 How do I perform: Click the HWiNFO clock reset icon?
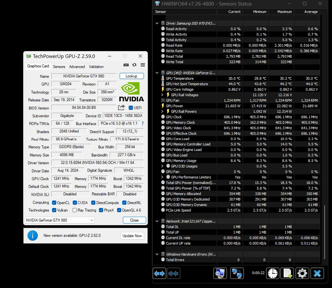click(x=272, y=273)
